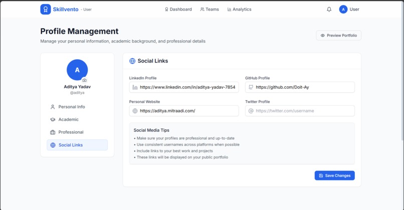Click the Skillvento brand name
Viewport: 404px width, 210px height.
tap(66, 10)
